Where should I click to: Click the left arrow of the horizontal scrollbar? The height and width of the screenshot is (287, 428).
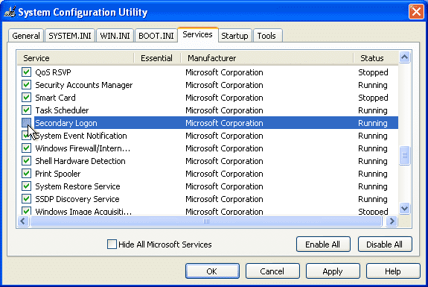coord(23,221)
